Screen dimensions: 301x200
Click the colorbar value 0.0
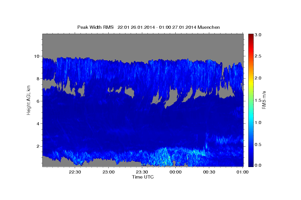coord(258,165)
